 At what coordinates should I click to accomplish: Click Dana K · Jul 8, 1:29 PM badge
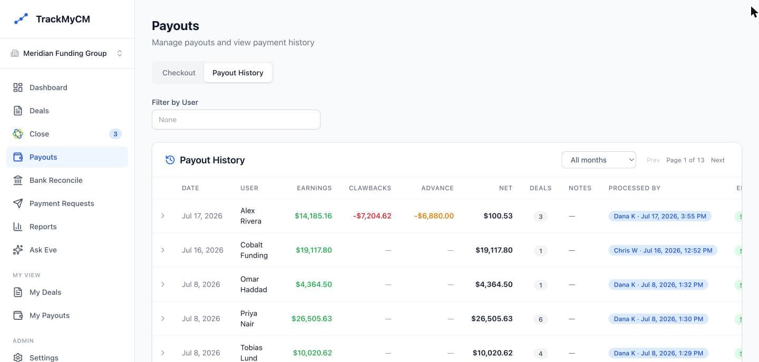tap(658, 353)
